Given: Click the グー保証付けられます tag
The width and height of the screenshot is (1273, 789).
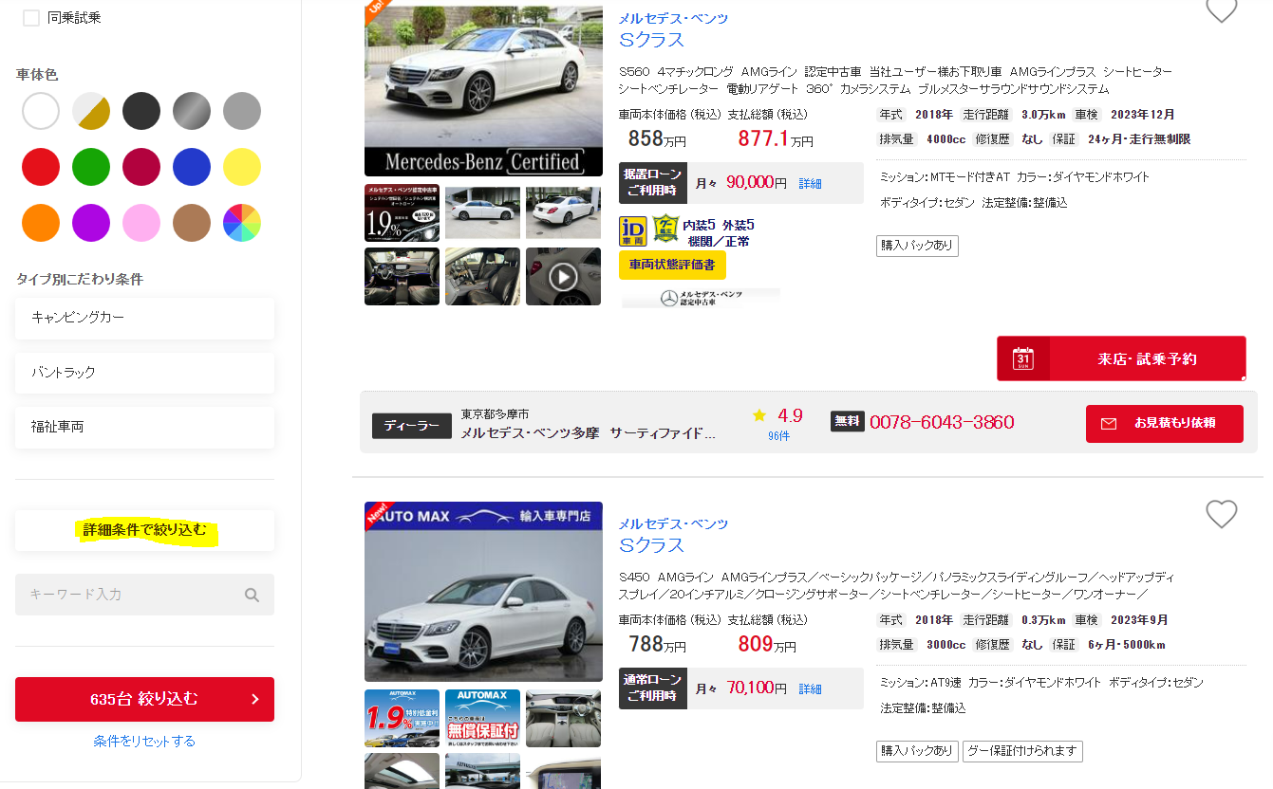Looking at the screenshot, I should [x=1022, y=751].
